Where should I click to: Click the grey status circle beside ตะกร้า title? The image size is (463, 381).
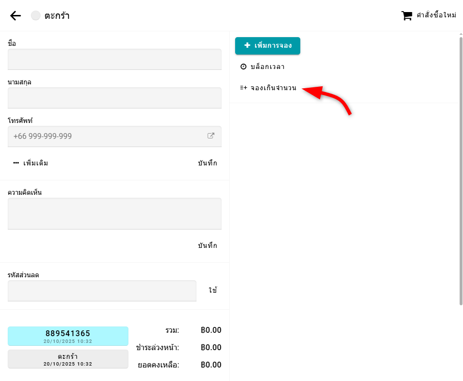click(x=36, y=15)
